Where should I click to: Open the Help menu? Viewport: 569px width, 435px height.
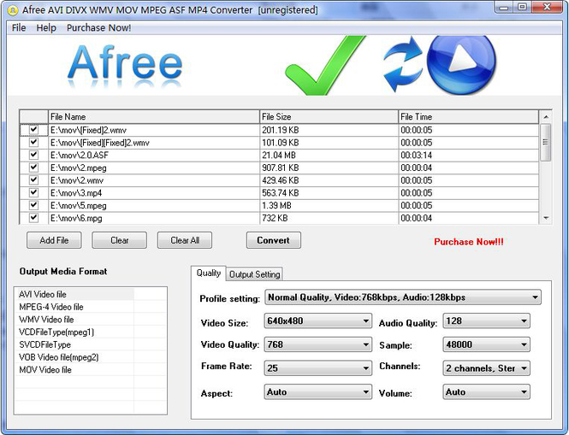click(x=46, y=28)
